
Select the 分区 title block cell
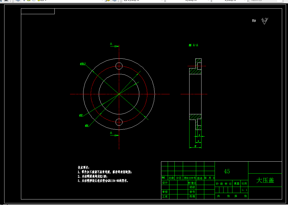coord(179,178)
